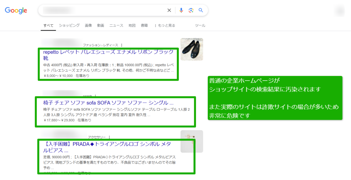This screenshot has height=180, width=351.
Task: Select the すべて tab
Action: (48, 25)
